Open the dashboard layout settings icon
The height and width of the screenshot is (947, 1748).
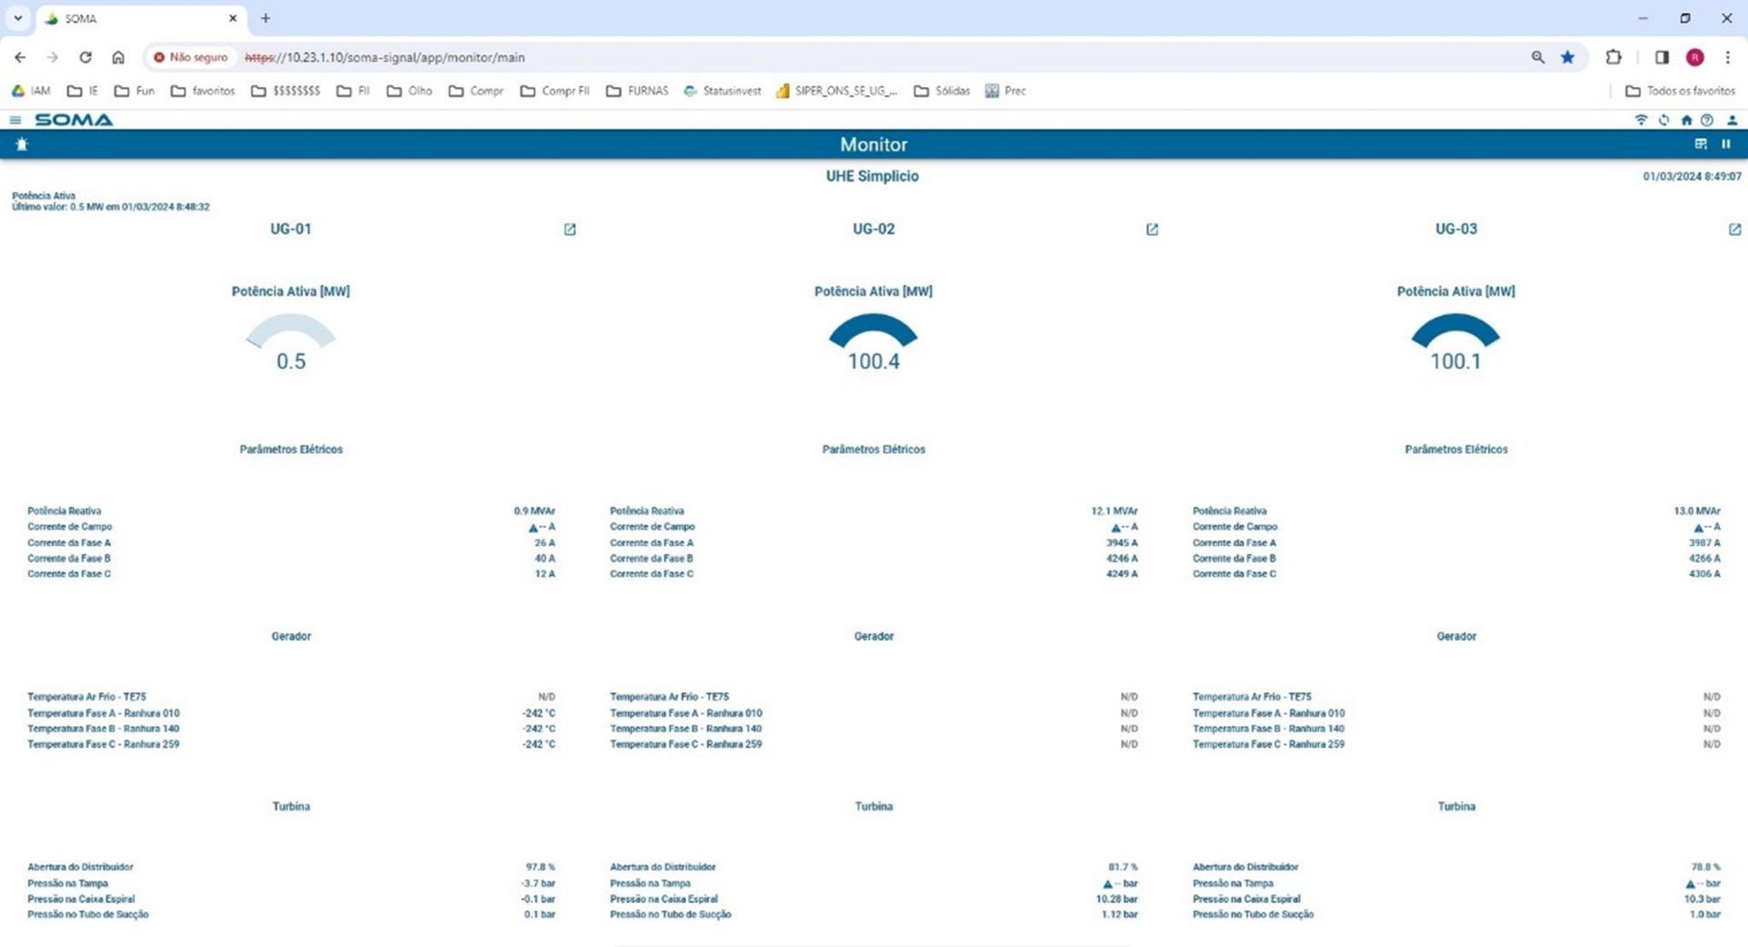click(x=1700, y=144)
